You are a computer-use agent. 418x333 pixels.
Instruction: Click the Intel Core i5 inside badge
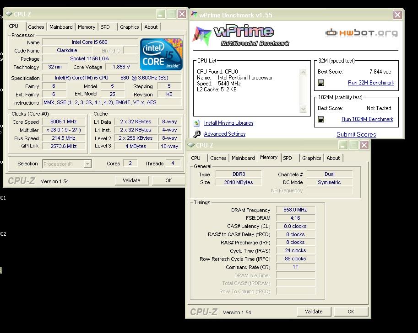click(161, 54)
